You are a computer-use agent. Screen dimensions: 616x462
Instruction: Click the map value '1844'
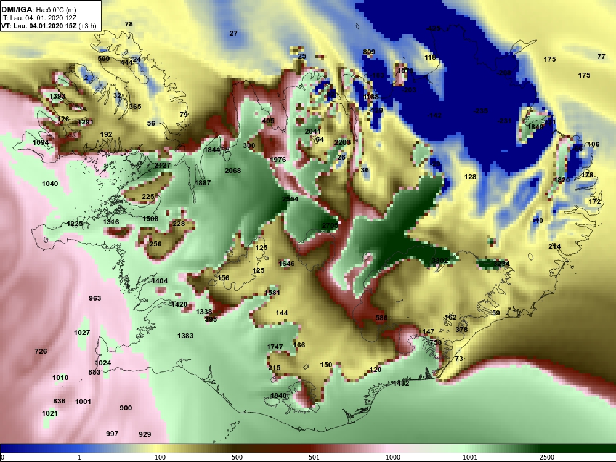point(212,150)
